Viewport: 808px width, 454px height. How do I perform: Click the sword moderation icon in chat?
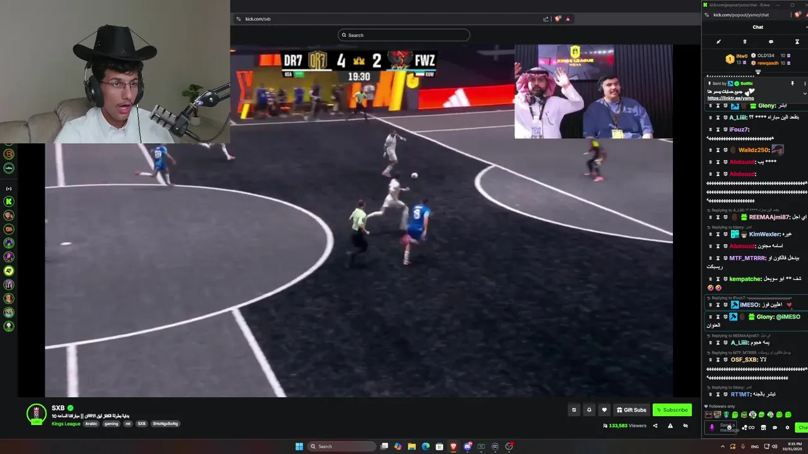coord(718,42)
